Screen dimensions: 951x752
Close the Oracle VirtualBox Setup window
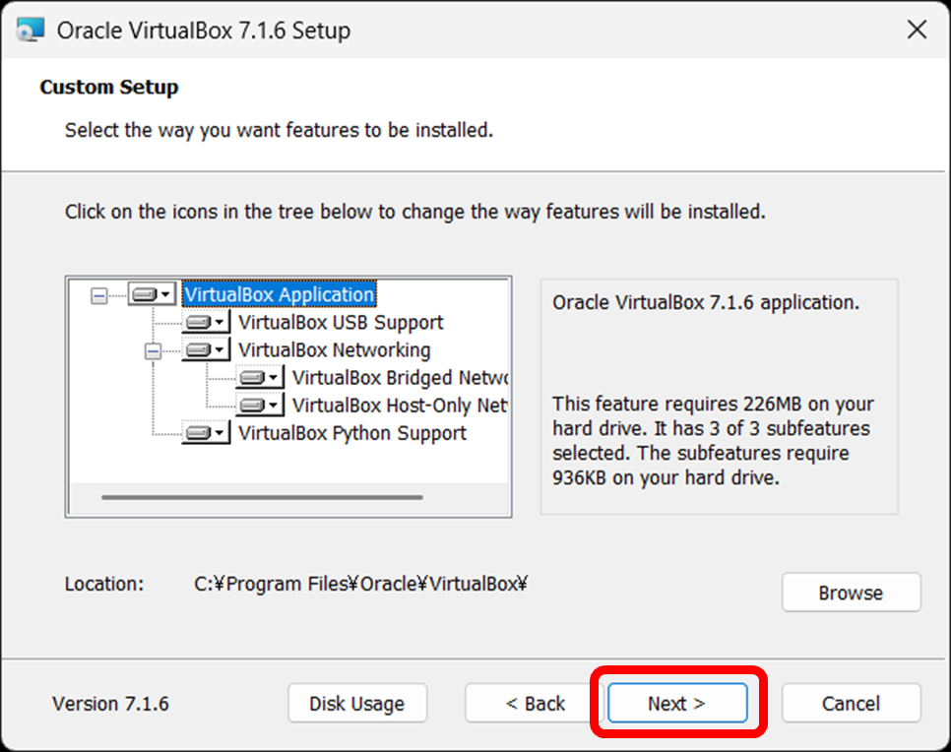[x=918, y=30]
